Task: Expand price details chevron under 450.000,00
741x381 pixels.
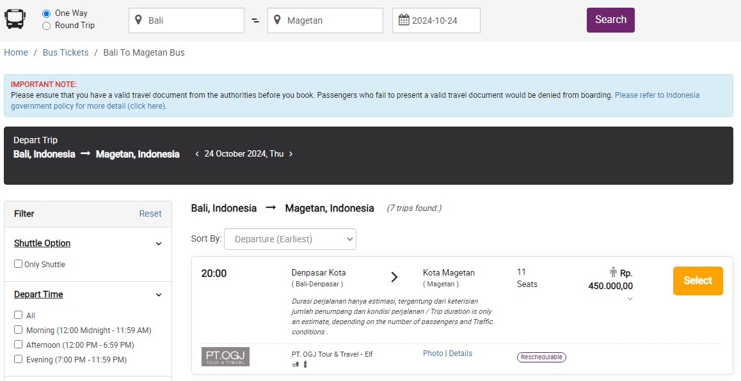Action: click(630, 299)
